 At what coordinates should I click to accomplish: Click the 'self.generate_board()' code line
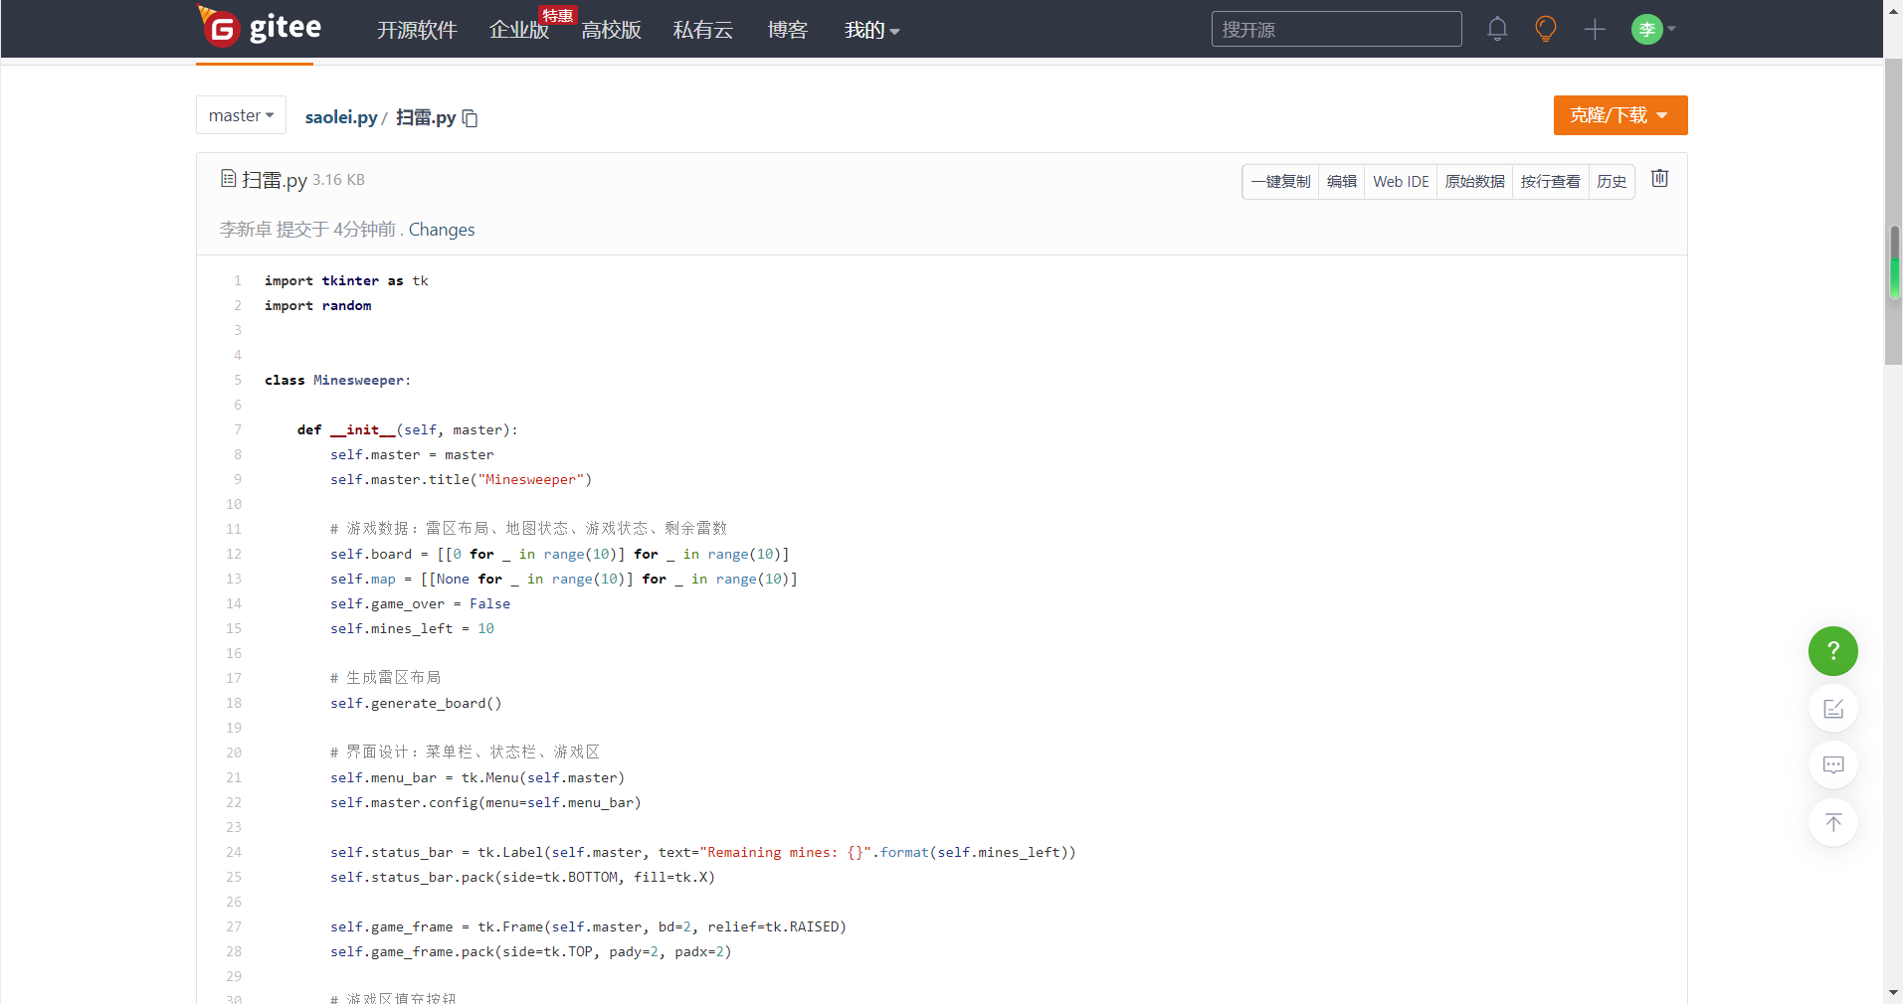pyautogui.click(x=416, y=703)
